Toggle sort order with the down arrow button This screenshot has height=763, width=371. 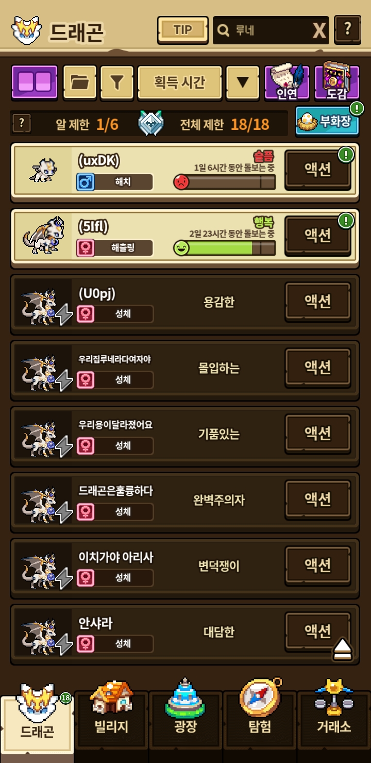243,81
